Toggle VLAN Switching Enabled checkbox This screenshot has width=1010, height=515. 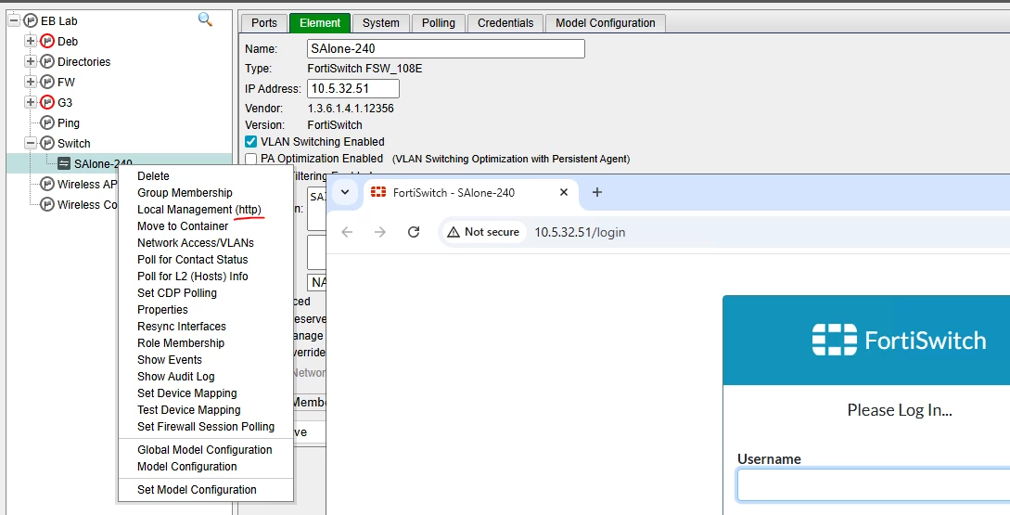[251, 142]
